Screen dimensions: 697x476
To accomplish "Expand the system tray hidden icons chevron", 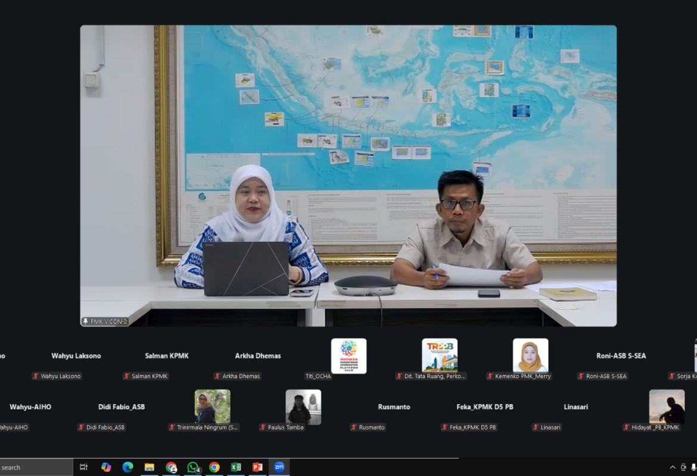I will pyautogui.click(x=673, y=468).
